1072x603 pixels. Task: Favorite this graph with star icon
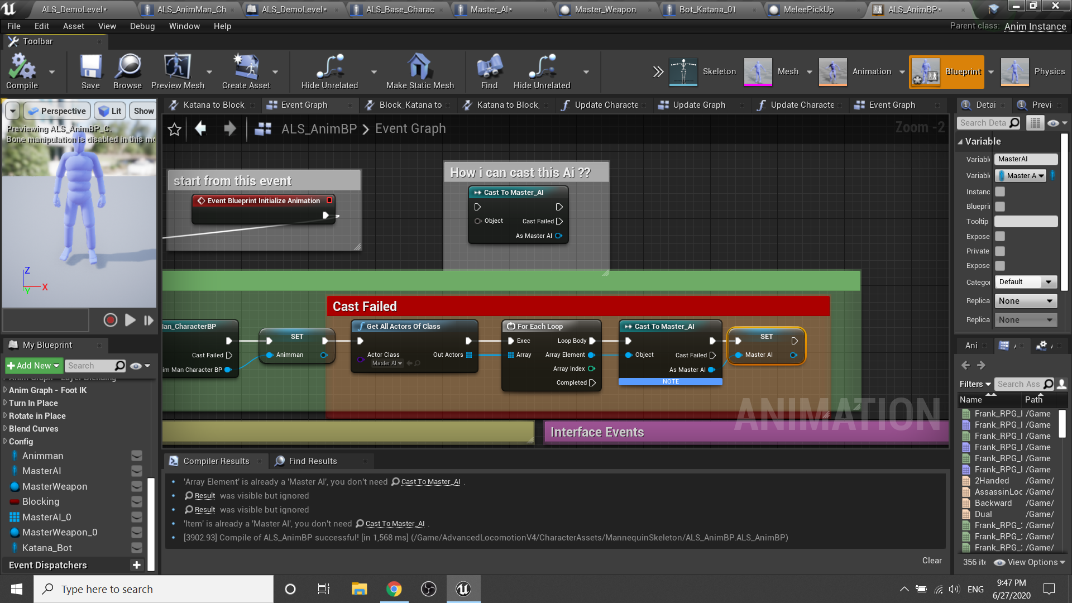(x=174, y=129)
